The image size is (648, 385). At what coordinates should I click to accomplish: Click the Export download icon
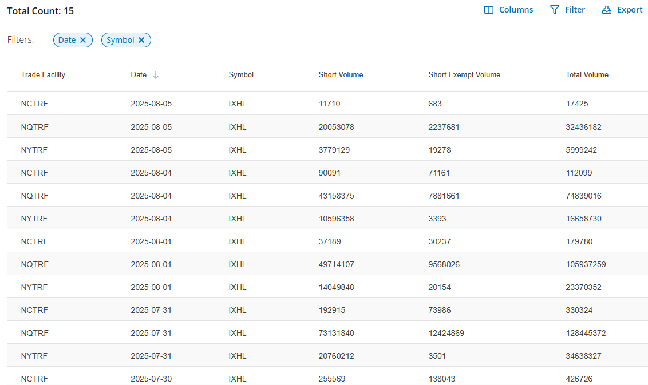coord(606,10)
